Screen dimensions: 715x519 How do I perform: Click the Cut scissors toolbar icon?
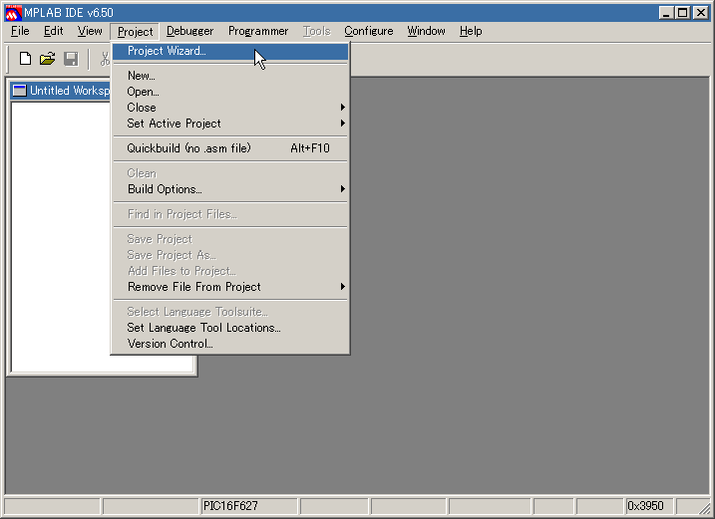pyautogui.click(x=105, y=59)
